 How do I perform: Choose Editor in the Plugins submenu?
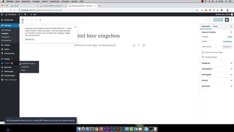[23, 70]
